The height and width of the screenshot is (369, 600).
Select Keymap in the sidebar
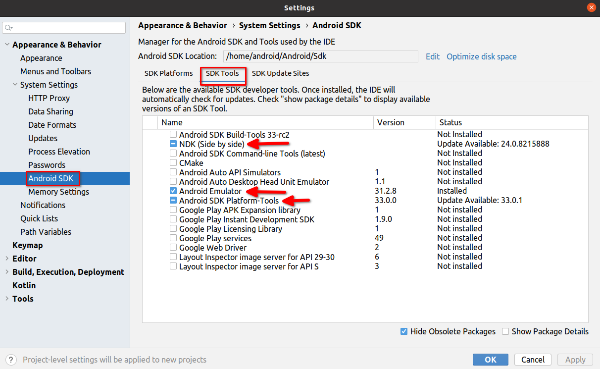click(28, 245)
